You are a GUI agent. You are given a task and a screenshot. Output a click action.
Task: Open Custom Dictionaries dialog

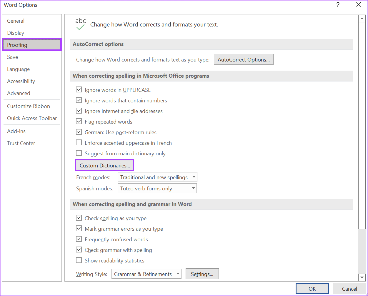105,165
